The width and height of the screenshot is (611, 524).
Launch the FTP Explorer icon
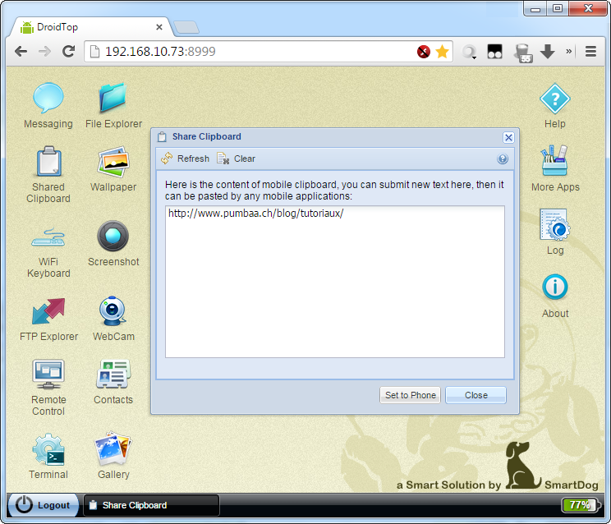pos(48,312)
